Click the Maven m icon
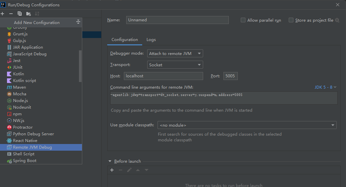Screen dimensions: 346x187 9,87
